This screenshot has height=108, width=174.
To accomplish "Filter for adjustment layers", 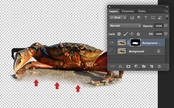I will [139, 17].
